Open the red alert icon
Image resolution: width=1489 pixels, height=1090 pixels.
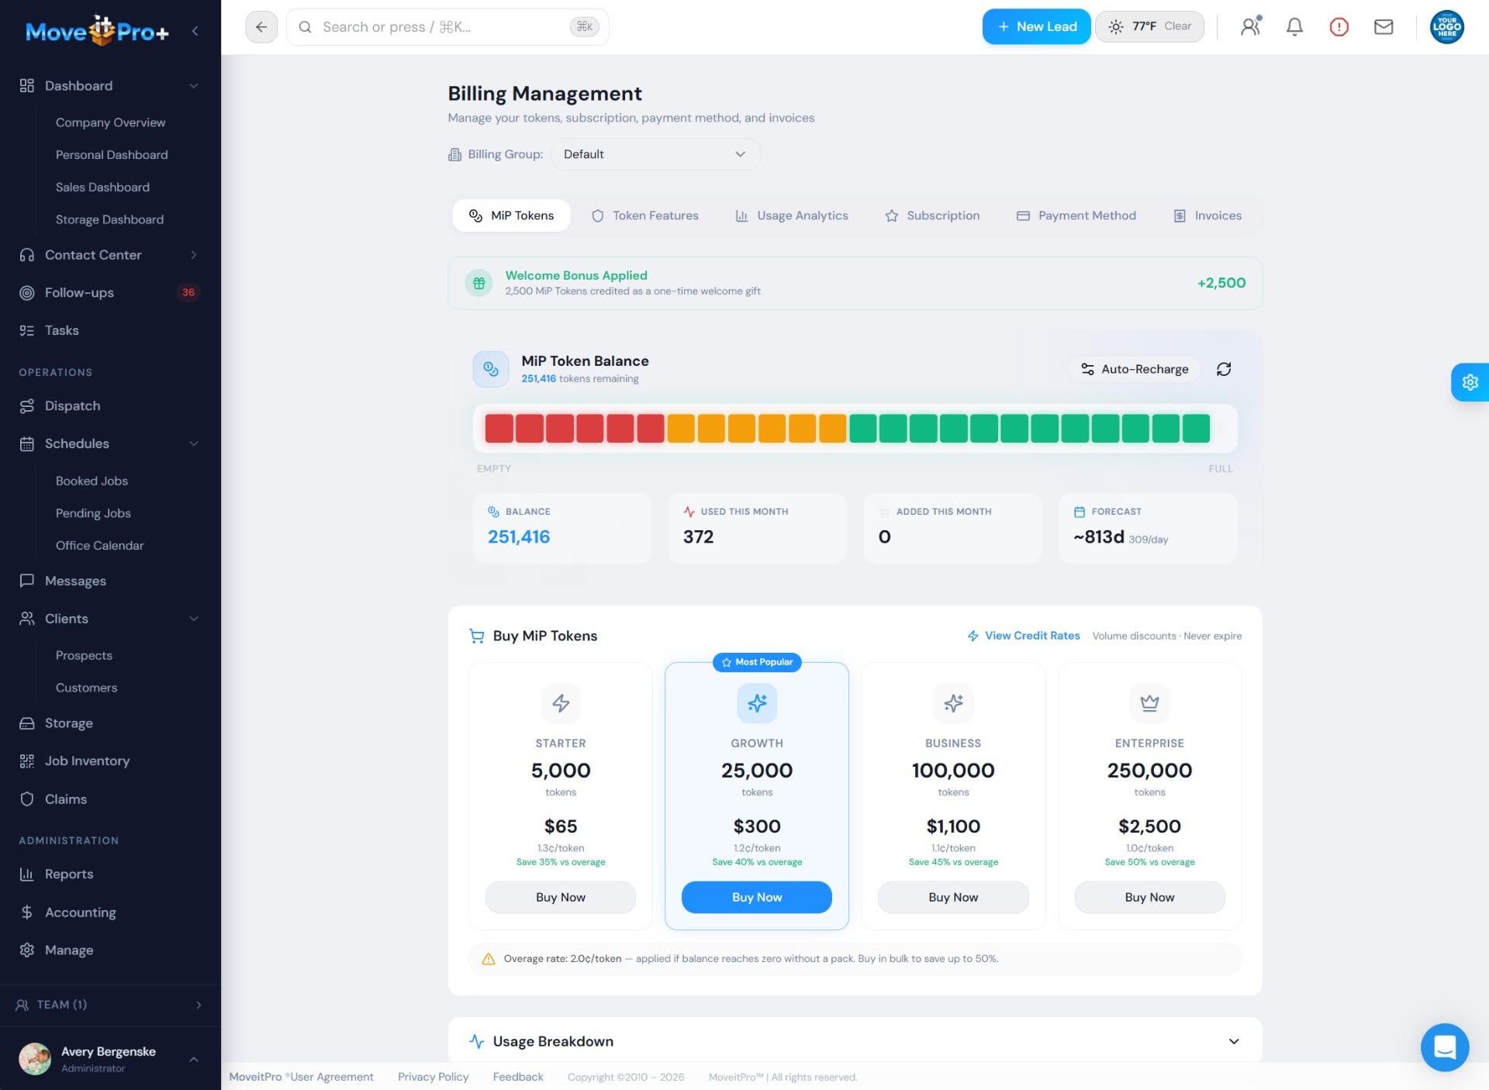click(x=1339, y=27)
